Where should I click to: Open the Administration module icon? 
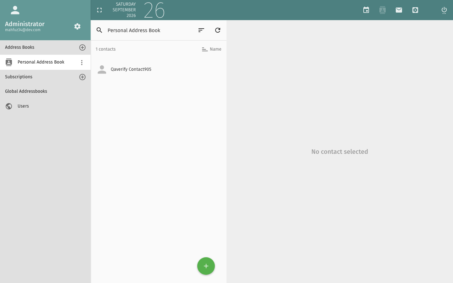(415, 10)
